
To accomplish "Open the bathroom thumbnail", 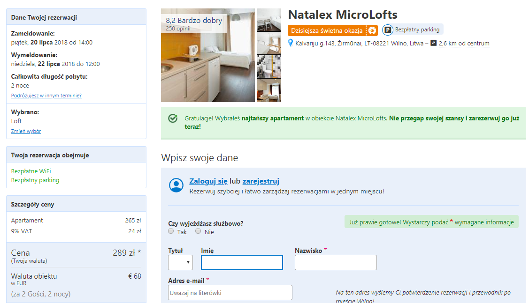I will (x=269, y=67).
